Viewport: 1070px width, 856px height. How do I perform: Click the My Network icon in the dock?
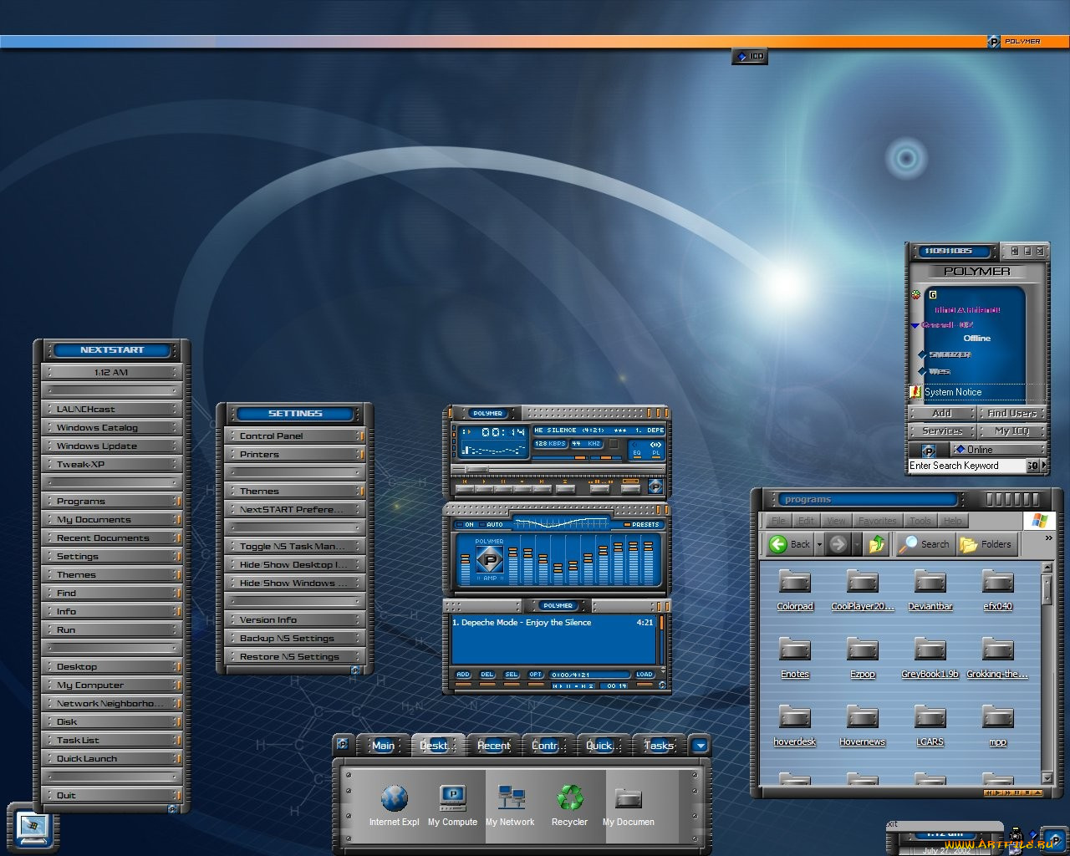point(510,799)
